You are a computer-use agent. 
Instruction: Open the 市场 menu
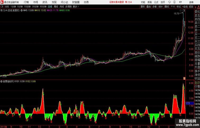pos(36,2)
